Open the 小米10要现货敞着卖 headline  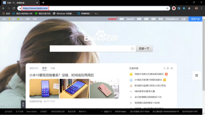tap(61, 75)
